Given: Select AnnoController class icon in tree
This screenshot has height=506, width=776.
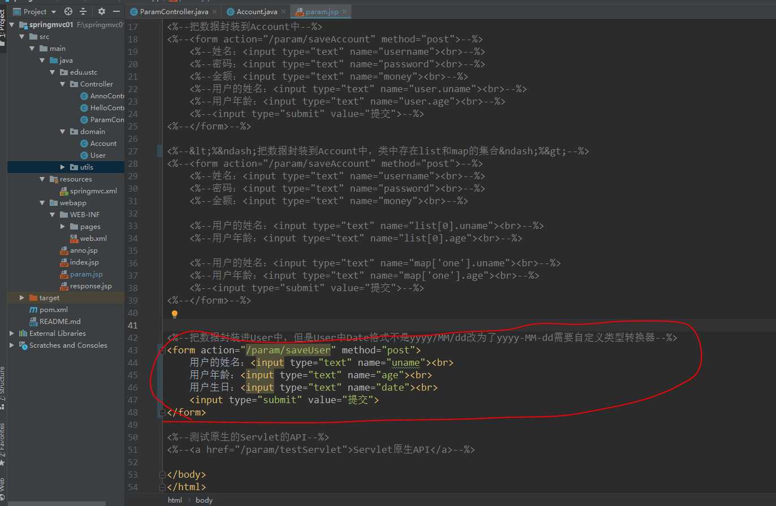Looking at the screenshot, I should (x=84, y=96).
